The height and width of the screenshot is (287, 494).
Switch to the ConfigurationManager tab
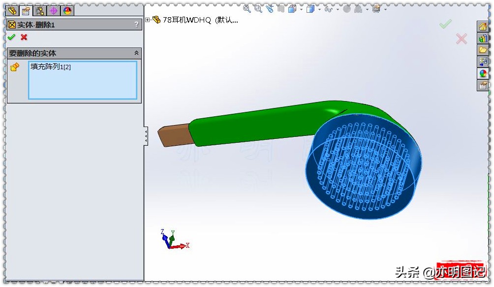pos(39,10)
